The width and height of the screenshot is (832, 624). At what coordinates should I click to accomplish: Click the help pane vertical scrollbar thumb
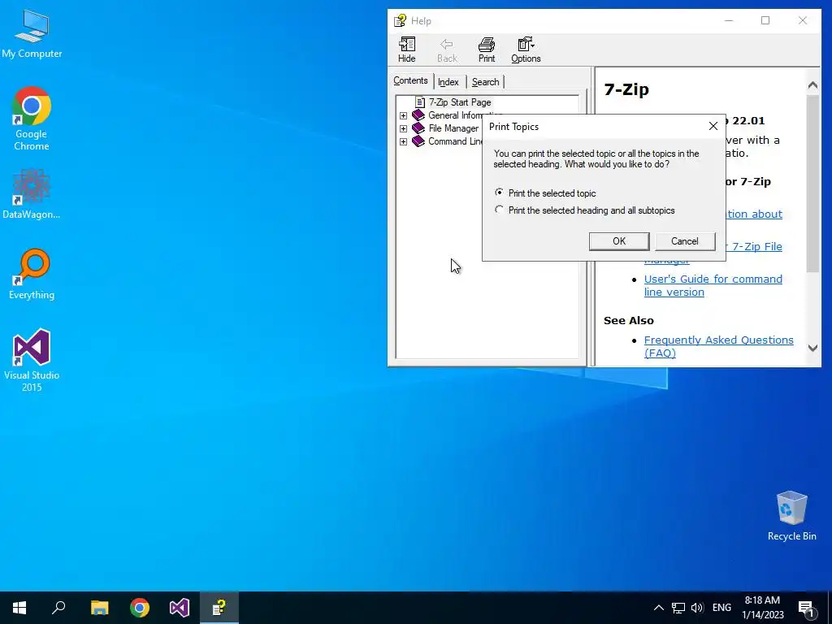pos(812,183)
